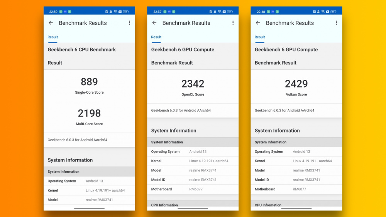Tap navigation gesture bar in Vulkan screen
This screenshot has height=217, width=386.
296,209
